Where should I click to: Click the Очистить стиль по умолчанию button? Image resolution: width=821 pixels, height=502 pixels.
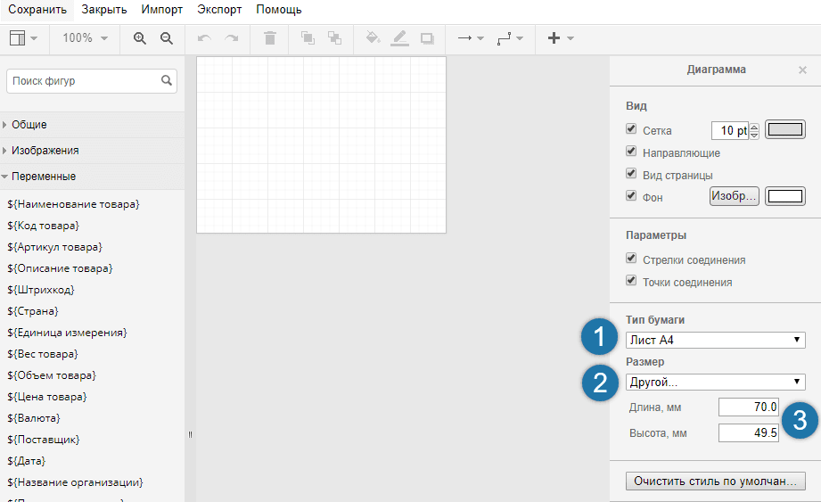pyautogui.click(x=715, y=481)
